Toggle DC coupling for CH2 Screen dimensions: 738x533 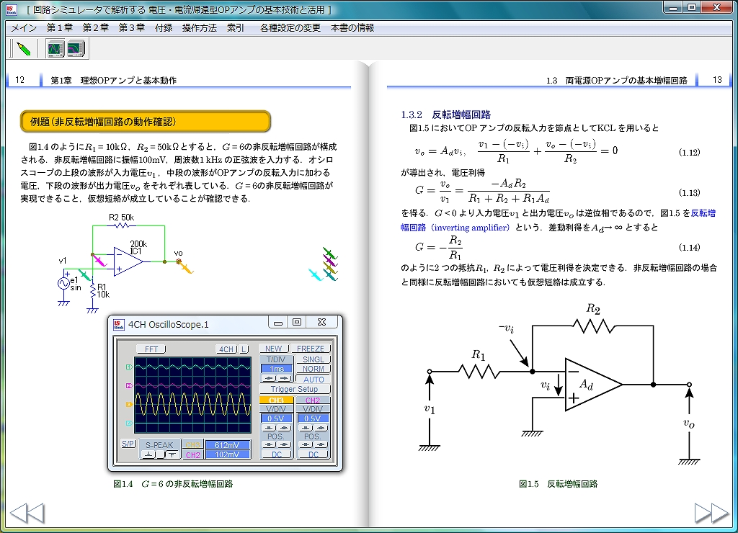click(313, 454)
